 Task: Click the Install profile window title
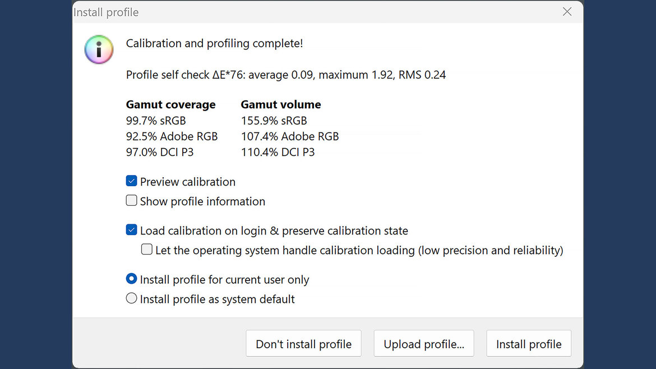(106, 12)
